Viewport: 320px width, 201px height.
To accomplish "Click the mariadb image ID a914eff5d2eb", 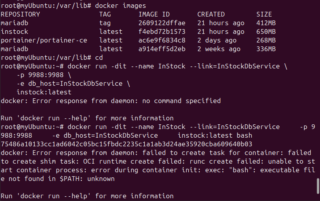I will coord(162,49).
